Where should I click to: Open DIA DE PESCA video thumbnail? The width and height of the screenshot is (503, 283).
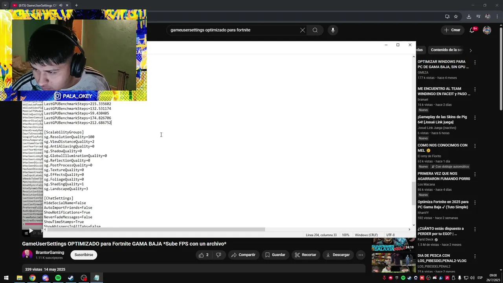393,263
